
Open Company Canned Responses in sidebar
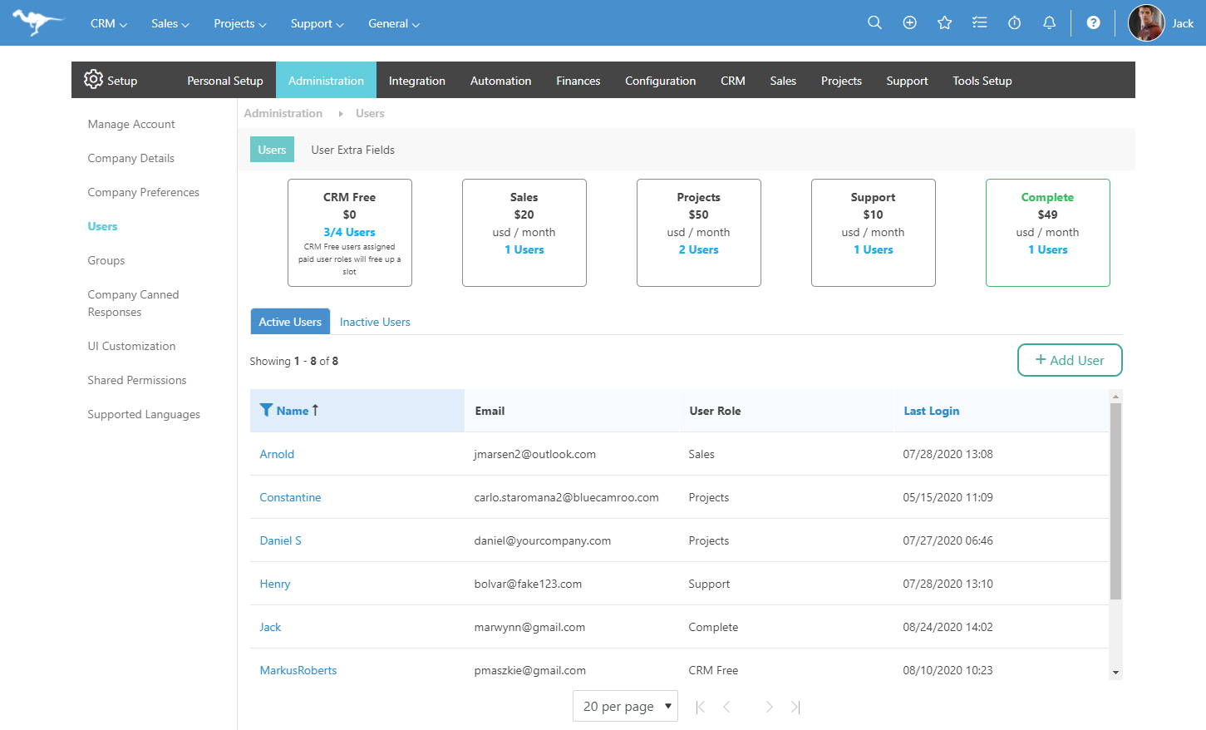tap(133, 303)
